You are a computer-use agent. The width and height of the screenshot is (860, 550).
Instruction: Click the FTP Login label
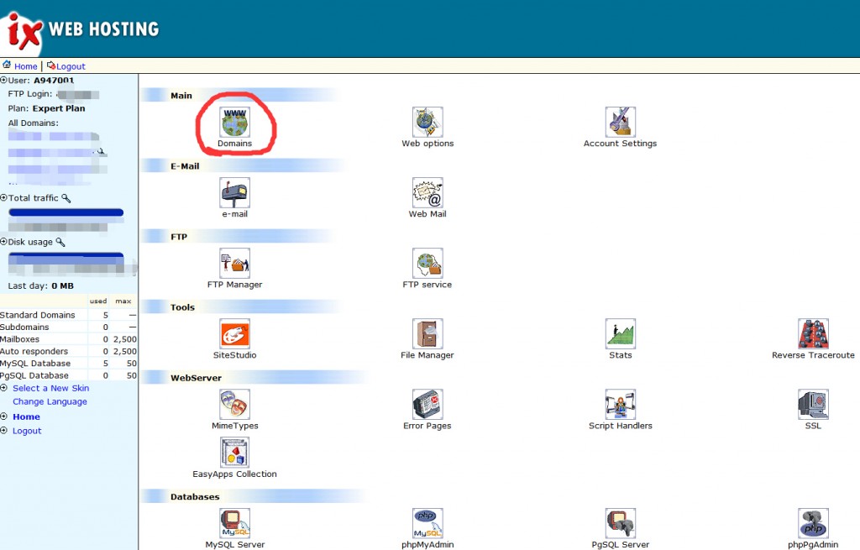tap(30, 94)
